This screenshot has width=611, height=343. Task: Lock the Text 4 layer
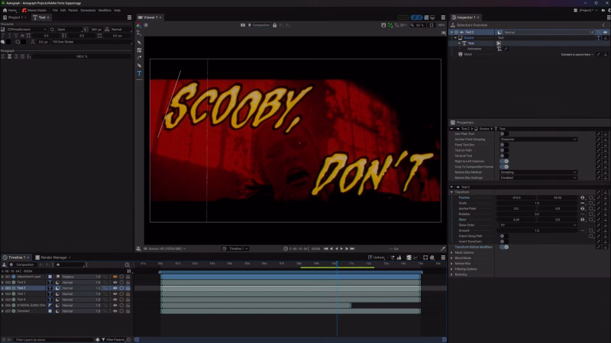pos(128,300)
